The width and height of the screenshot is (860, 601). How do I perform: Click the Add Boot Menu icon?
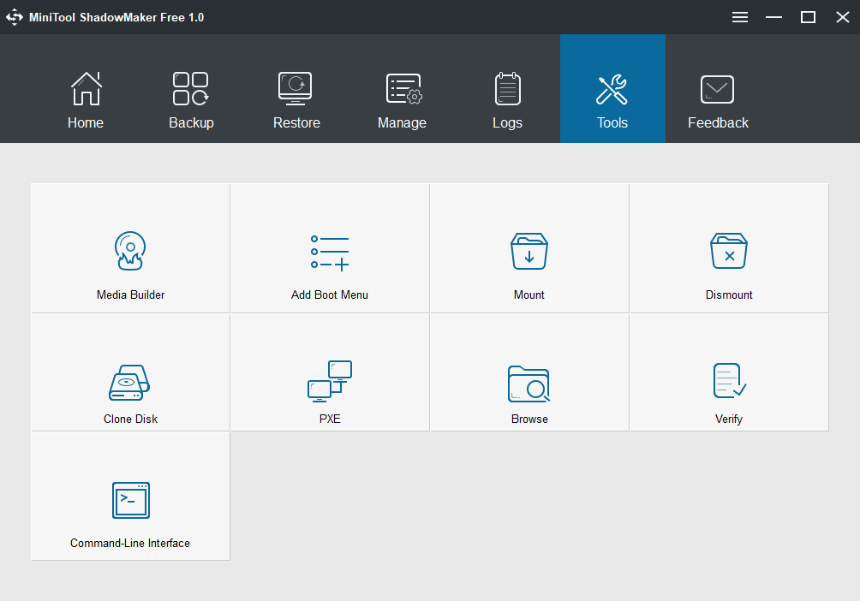point(330,253)
